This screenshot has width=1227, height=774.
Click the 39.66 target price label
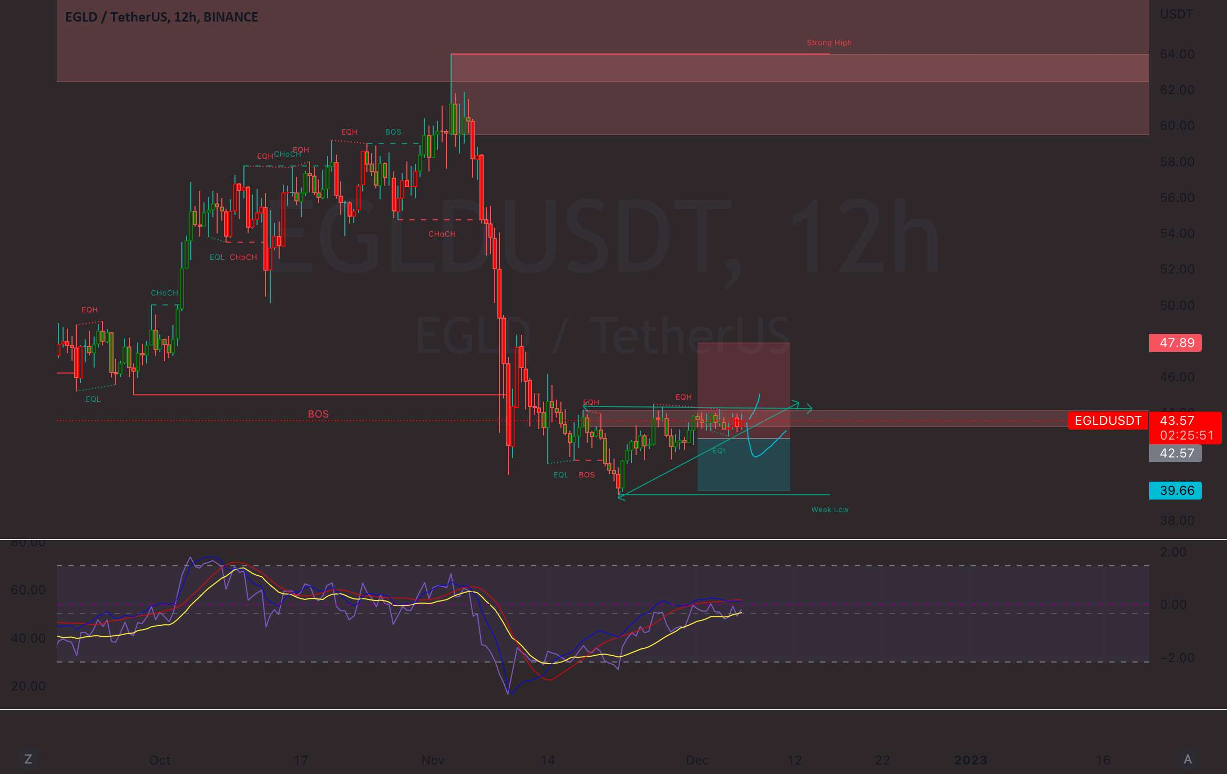tap(1175, 491)
